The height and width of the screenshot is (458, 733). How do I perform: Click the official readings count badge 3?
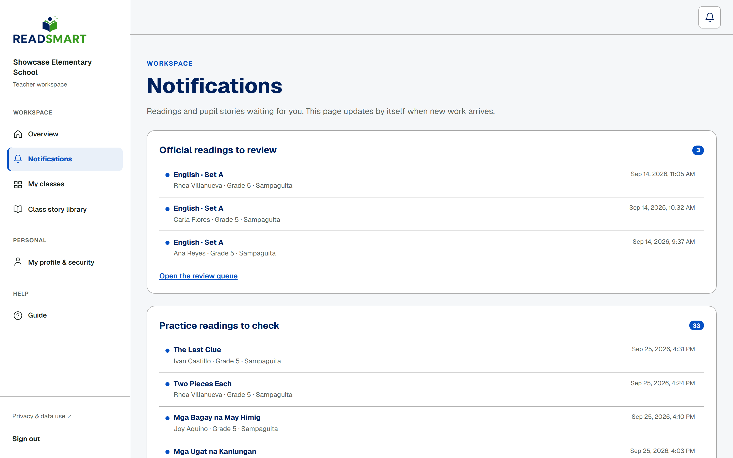(698, 150)
